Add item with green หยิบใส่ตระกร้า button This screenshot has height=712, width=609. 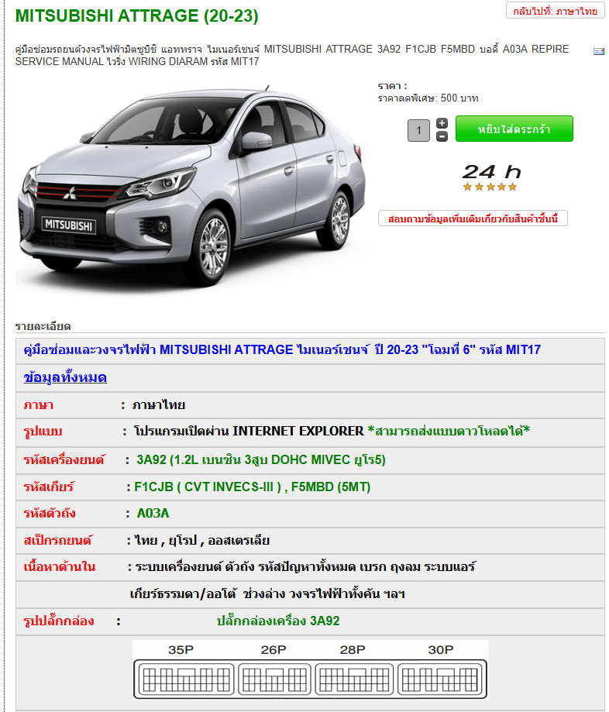514,129
